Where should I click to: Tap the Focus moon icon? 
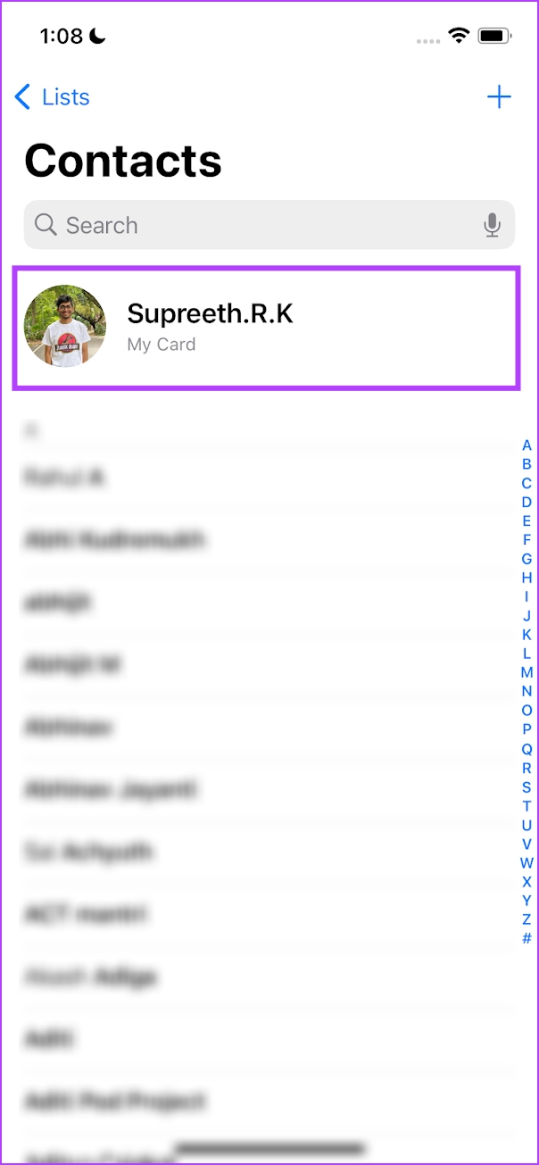coord(97,36)
